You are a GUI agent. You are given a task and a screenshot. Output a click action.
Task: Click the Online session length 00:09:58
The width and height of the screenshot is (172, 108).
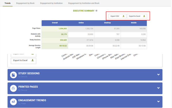tap(90, 46)
